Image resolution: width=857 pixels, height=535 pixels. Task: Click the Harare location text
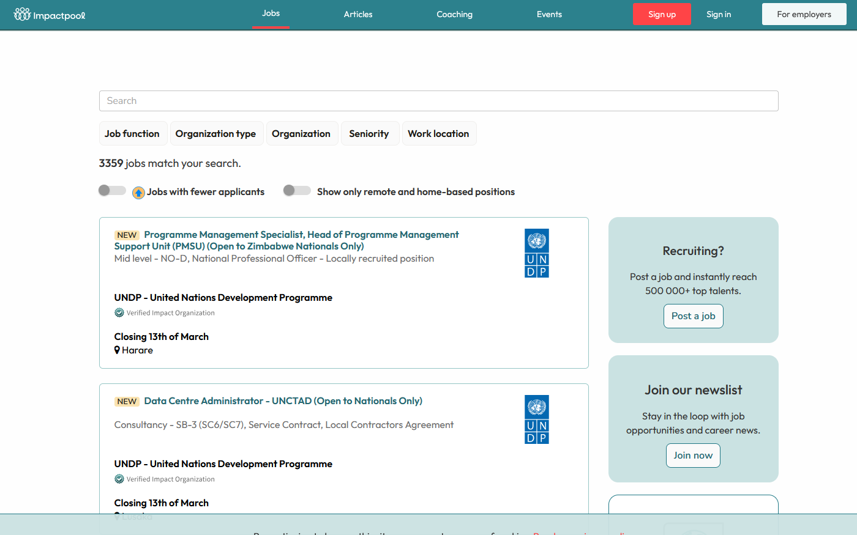click(x=138, y=350)
